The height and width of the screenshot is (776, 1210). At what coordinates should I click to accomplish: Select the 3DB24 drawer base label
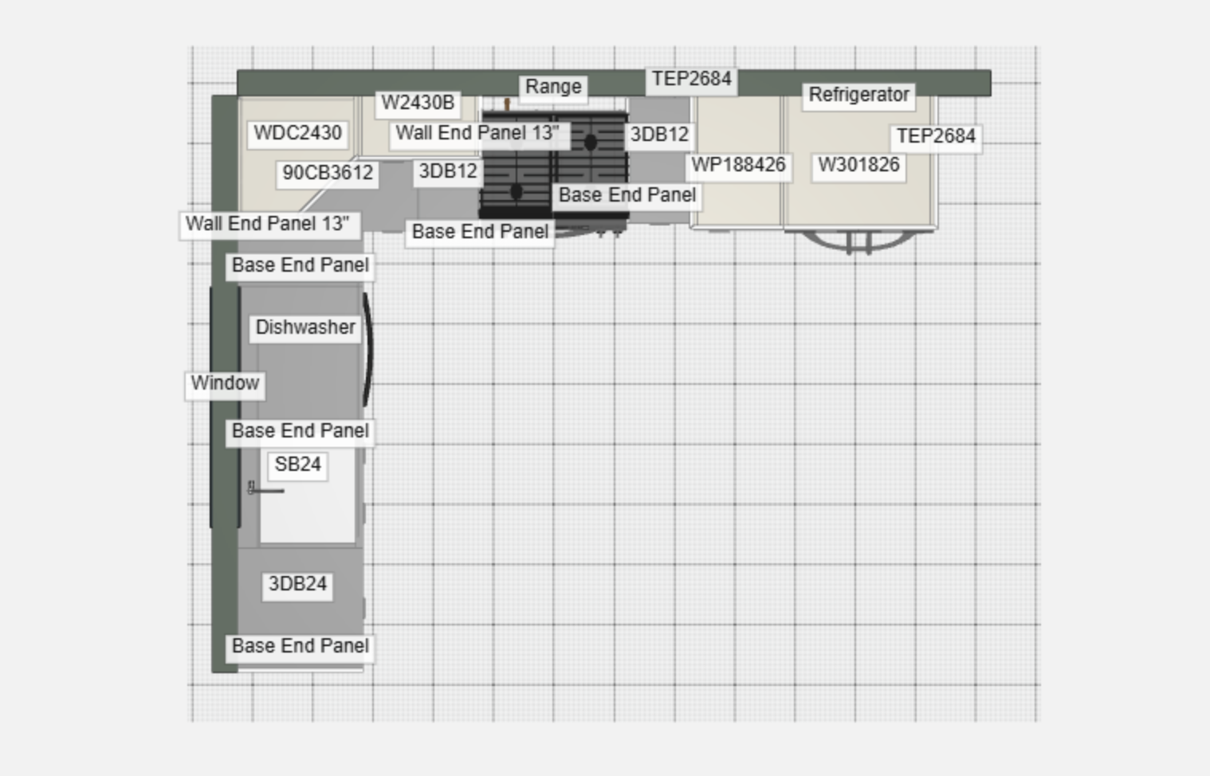297,584
